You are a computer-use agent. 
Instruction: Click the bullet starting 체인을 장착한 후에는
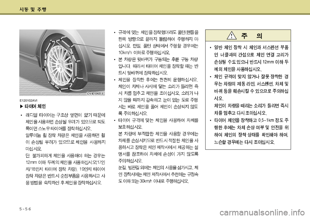pyautogui.click(x=156, y=96)
